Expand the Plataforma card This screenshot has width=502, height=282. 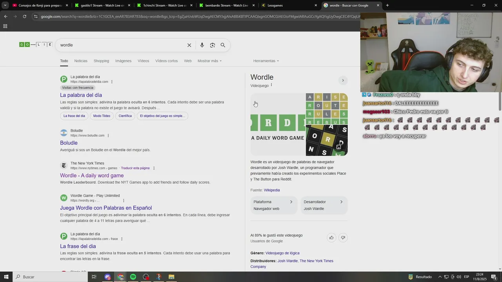tap(274, 205)
